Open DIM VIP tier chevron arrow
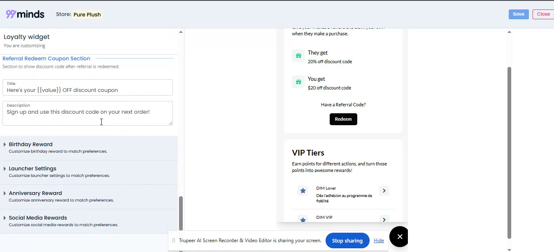The width and height of the screenshot is (554, 252). tap(384, 220)
